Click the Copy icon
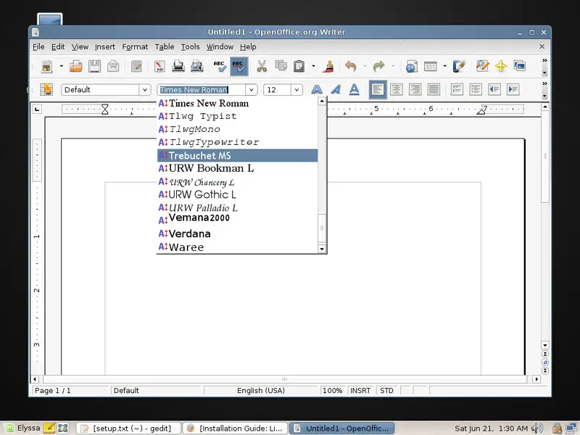The height and width of the screenshot is (435, 580). click(x=281, y=67)
